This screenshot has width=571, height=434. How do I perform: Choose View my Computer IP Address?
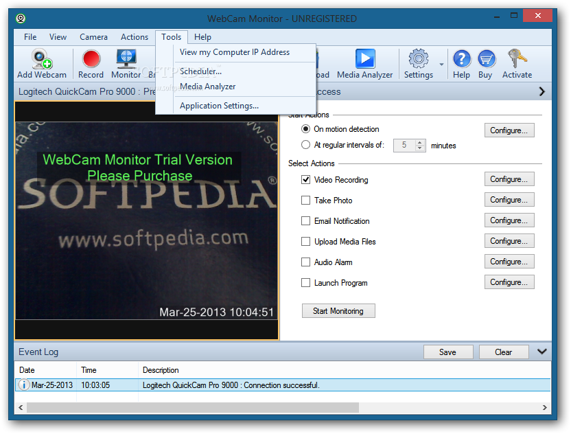pyautogui.click(x=235, y=52)
